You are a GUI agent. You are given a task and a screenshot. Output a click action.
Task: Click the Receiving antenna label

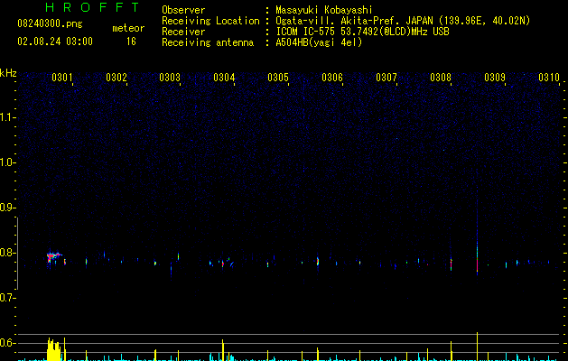pyautogui.click(x=208, y=42)
